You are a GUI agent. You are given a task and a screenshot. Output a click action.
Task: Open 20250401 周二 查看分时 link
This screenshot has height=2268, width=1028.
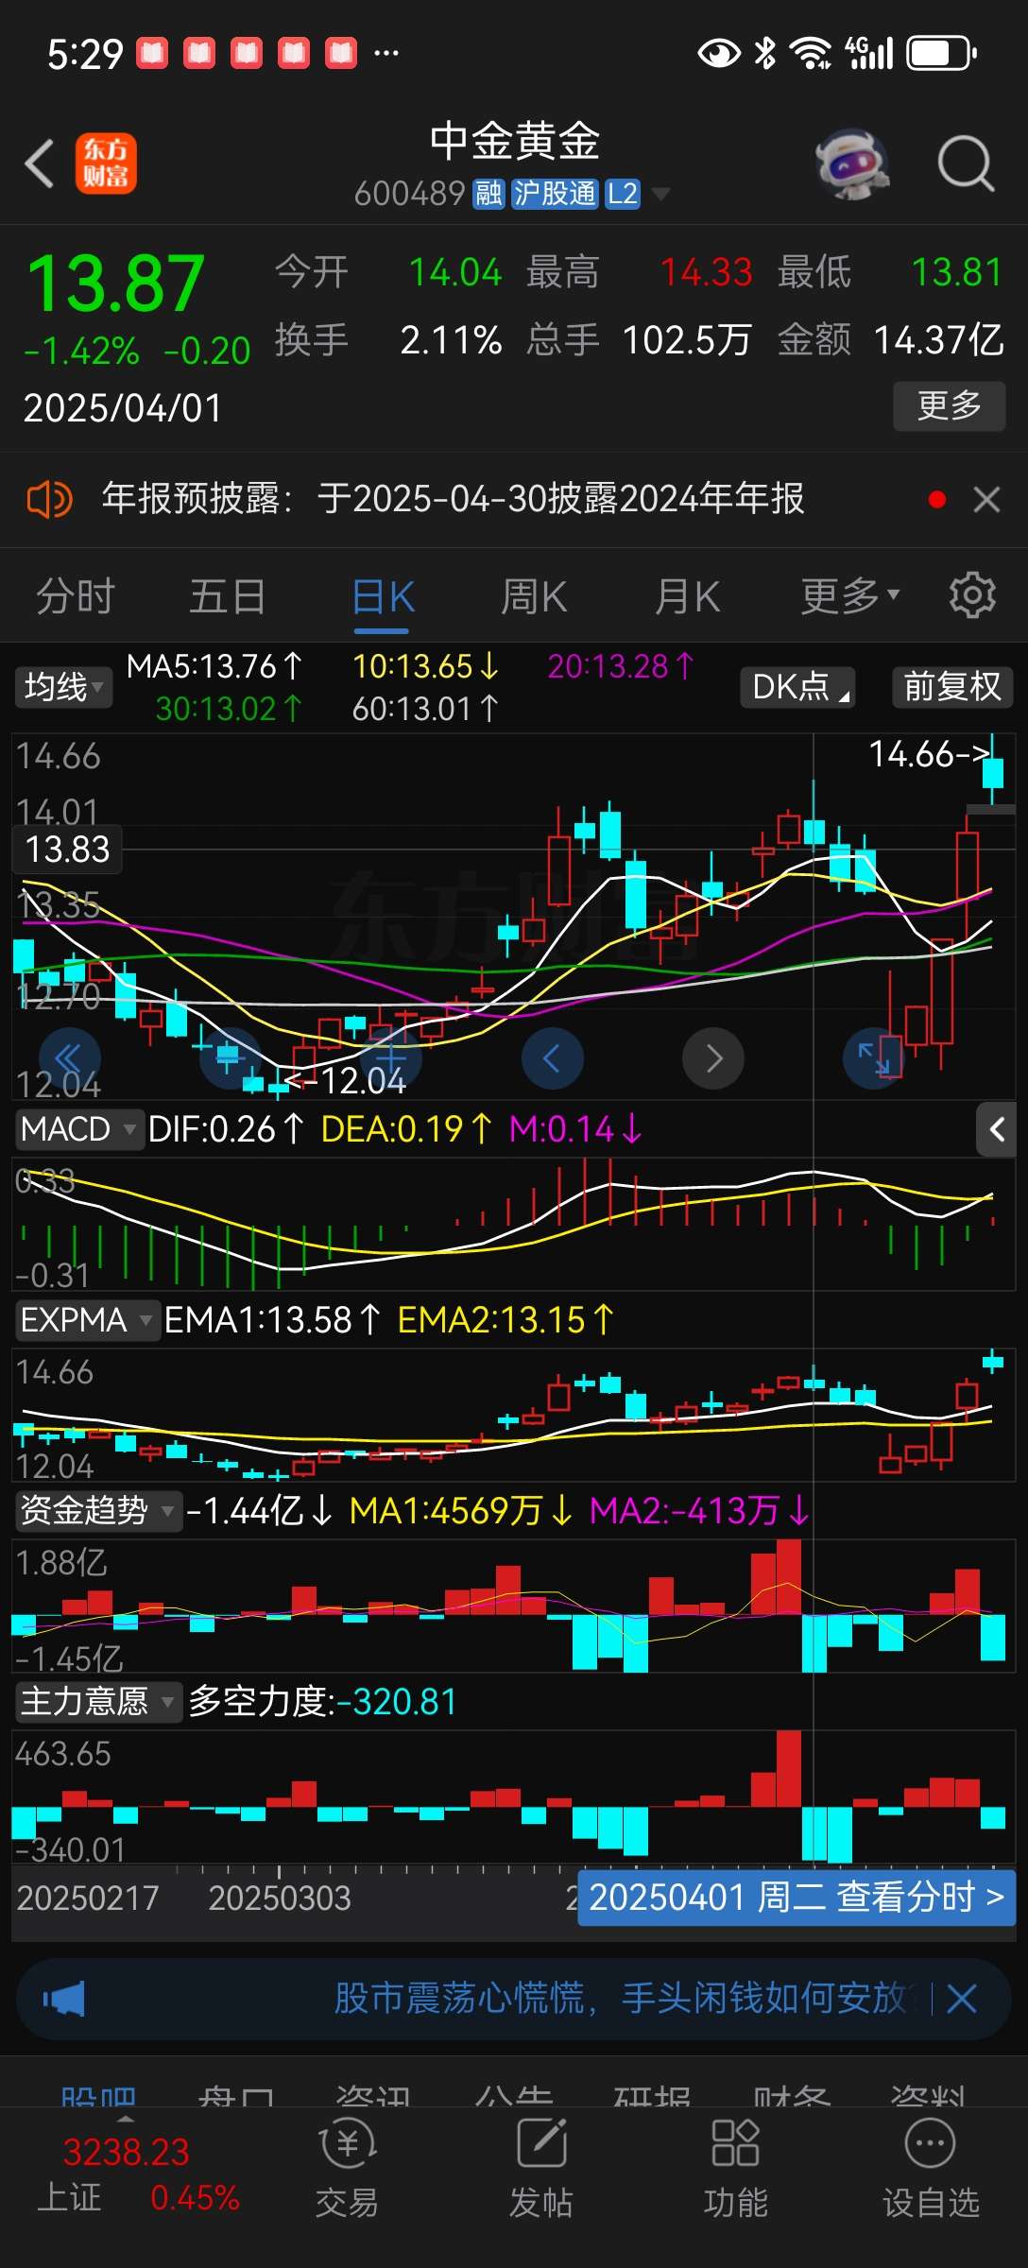point(797,1897)
